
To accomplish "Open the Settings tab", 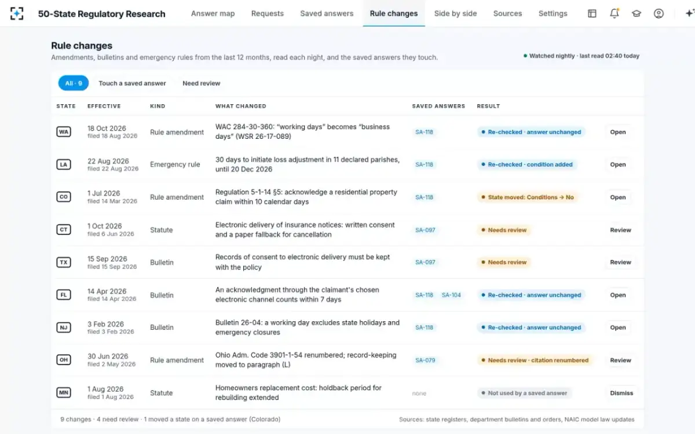I will coord(553,13).
